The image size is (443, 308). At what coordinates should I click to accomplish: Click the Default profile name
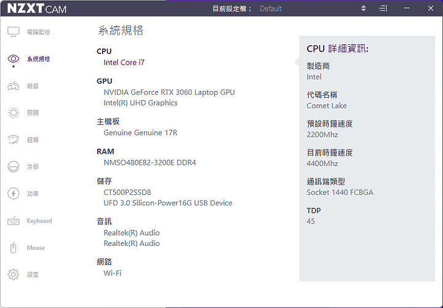click(x=271, y=9)
